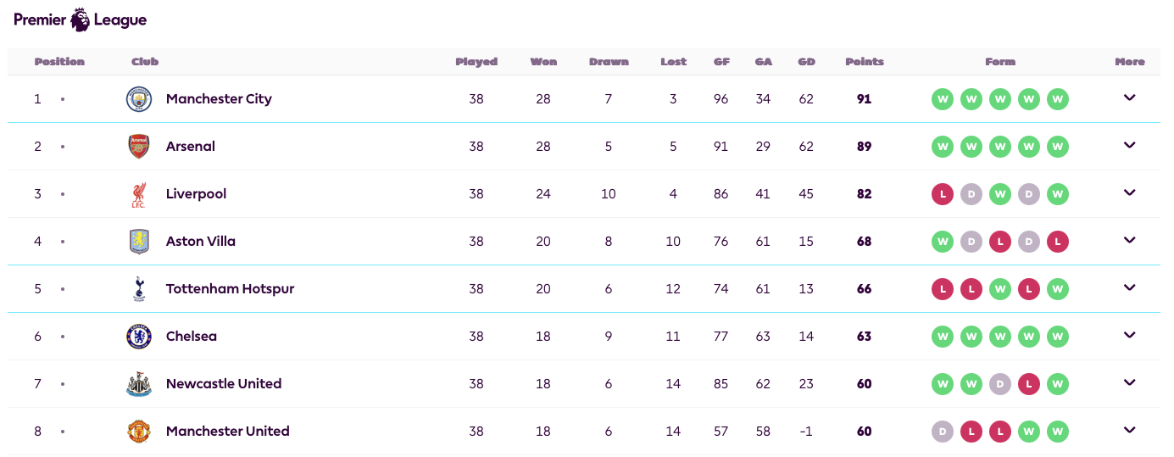Click Newcastle United's draw form badge
Screen dimensions: 1174x457
click(999, 384)
